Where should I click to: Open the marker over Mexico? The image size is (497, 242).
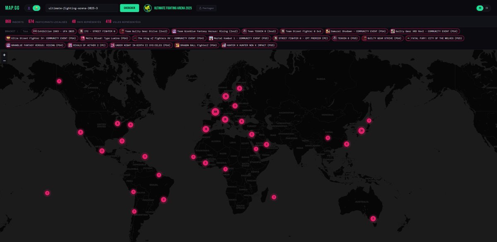pos(102,151)
